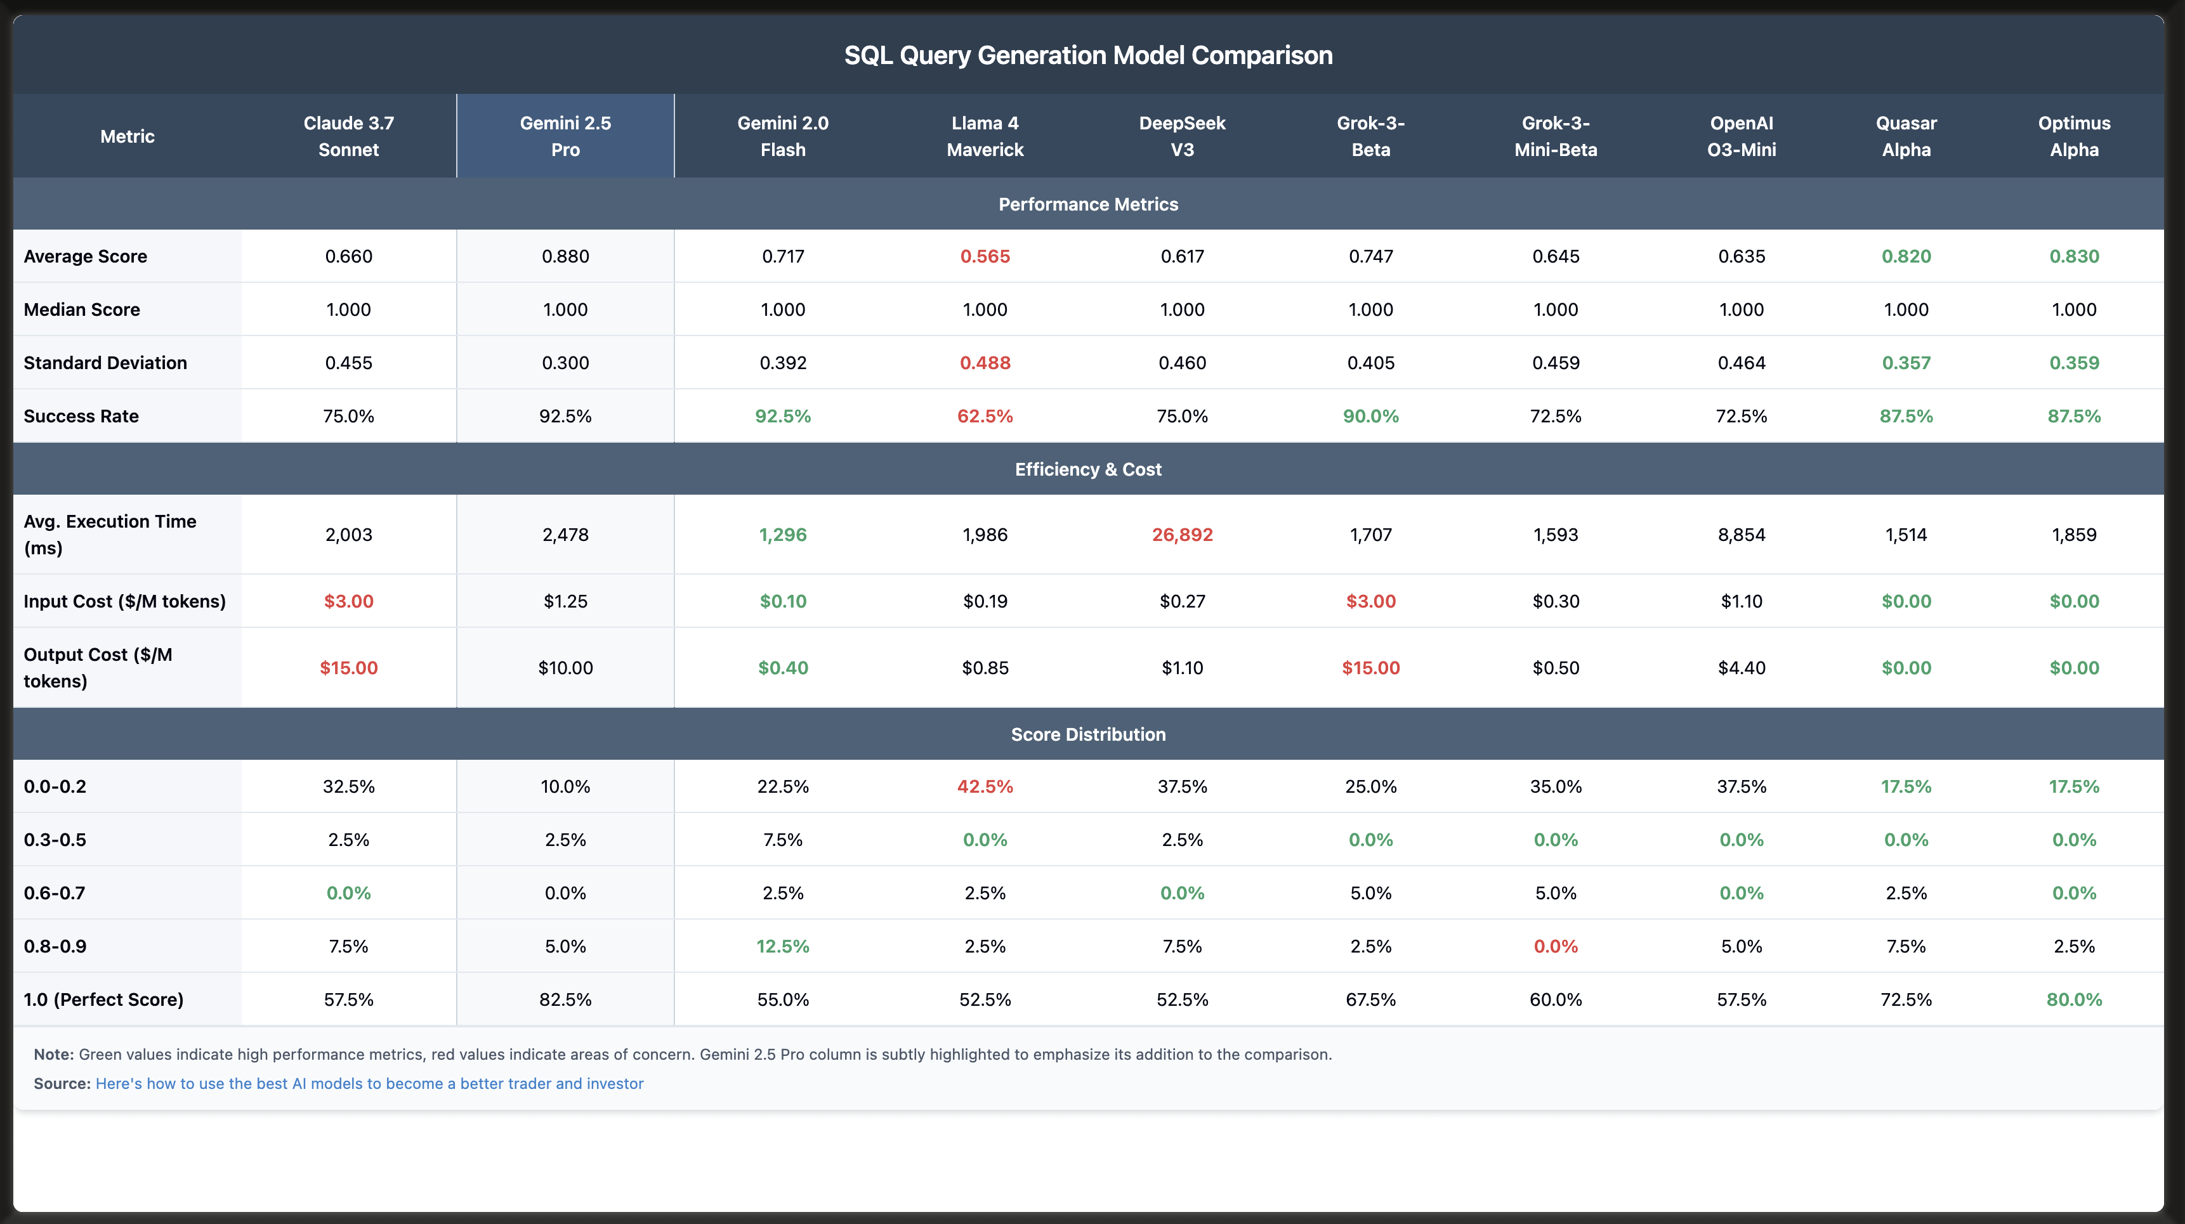
Task: Click the Quasar Alpha column header
Action: [x=1906, y=136]
